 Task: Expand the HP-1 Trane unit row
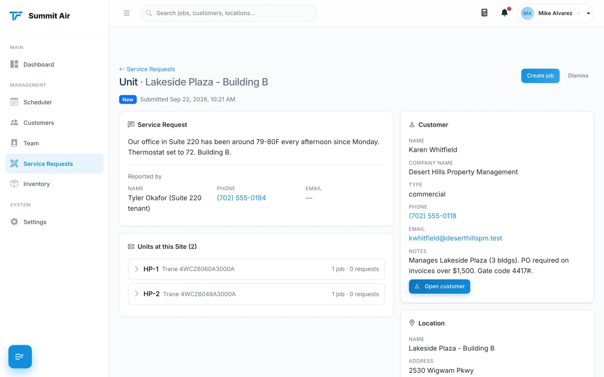[x=256, y=269]
